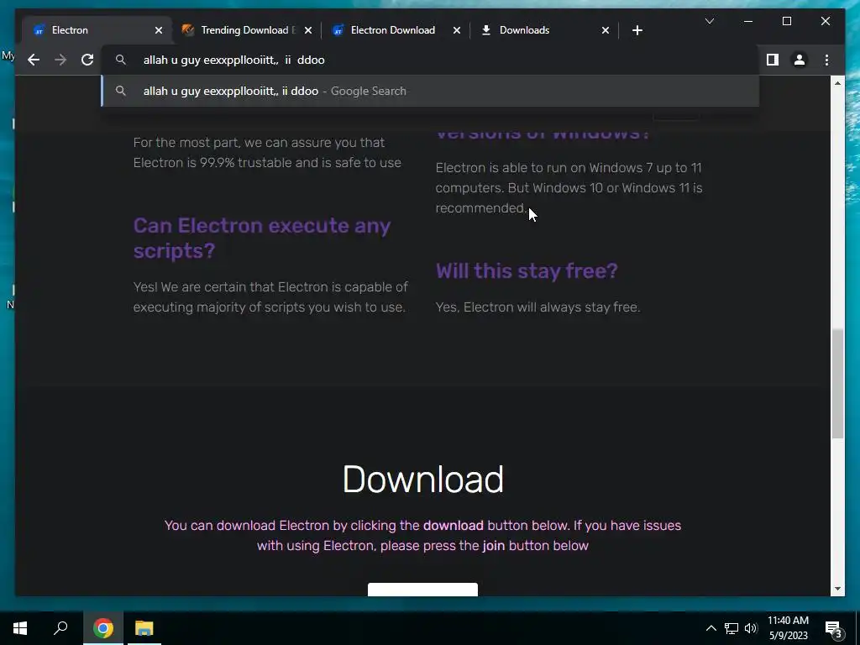Reload the current page
860x645 pixels.
(87, 60)
